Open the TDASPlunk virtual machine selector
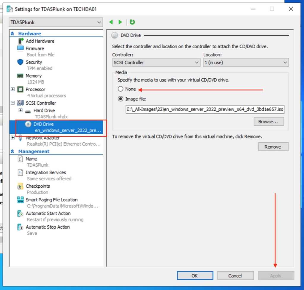 pos(56,22)
